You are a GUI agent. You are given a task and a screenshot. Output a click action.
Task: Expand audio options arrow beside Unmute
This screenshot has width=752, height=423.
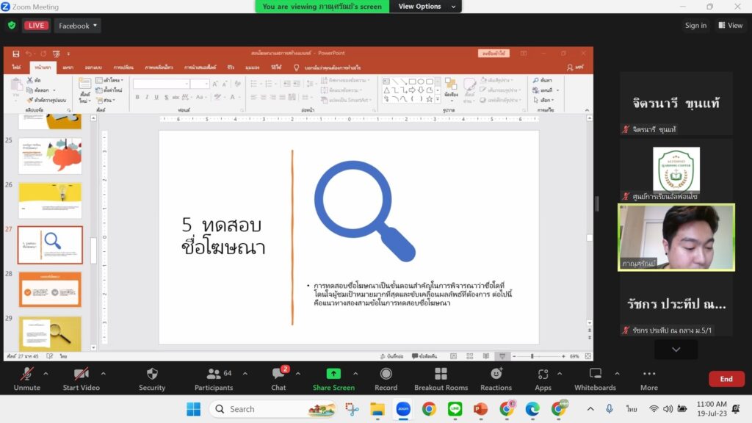[46, 373]
